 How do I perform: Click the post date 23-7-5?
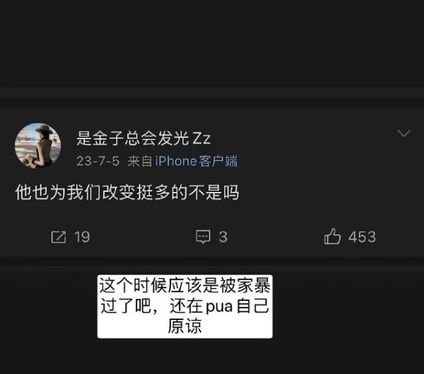[x=98, y=161]
